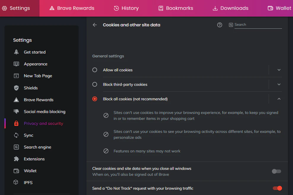Click the Settings gear icon in top bar

4,8
